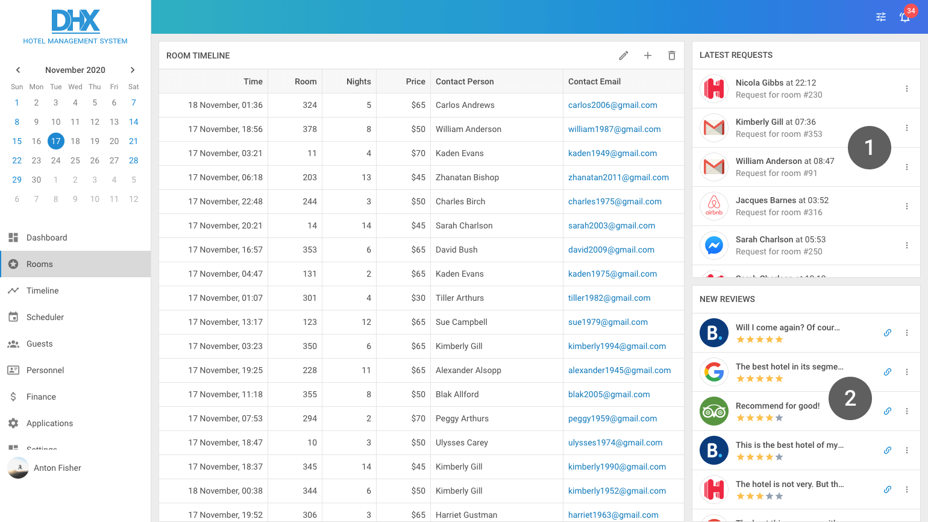This screenshot has width=928, height=522.
Task: Open the edit pencil in Room Timeline header
Action: [x=623, y=55]
